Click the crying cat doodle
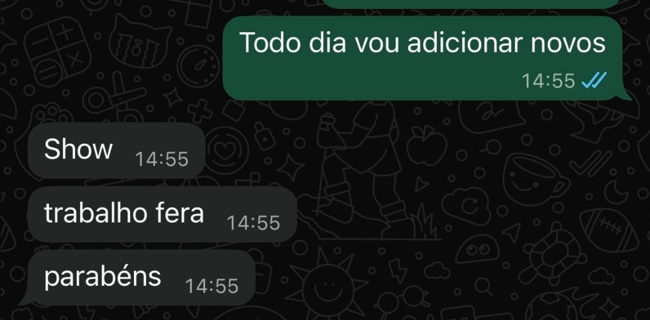This screenshot has width=650, height=320. click(x=141, y=41)
